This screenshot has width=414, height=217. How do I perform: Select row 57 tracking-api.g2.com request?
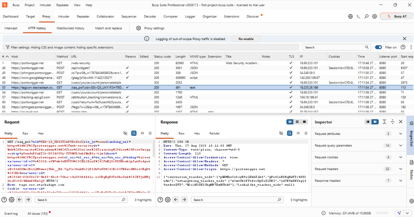[207, 97]
